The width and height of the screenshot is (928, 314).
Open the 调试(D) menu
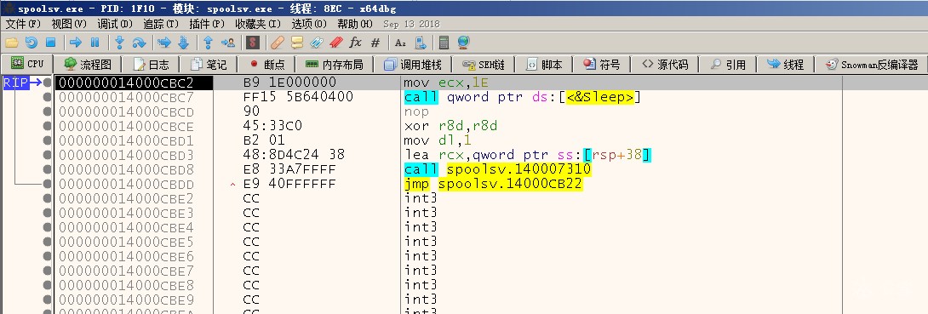point(115,24)
